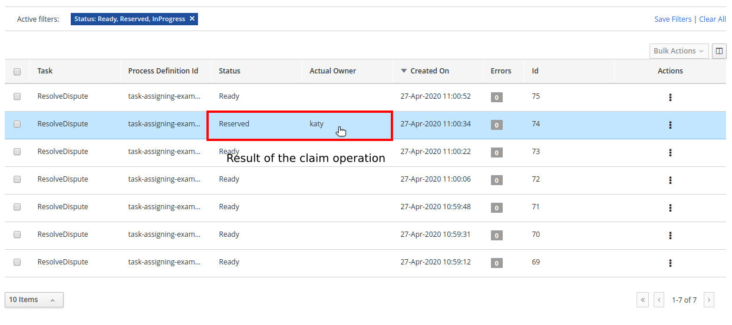Viewport: 732px width, 325px height.
Task: Select the checkbox for reserved task 74
Action: click(x=17, y=124)
